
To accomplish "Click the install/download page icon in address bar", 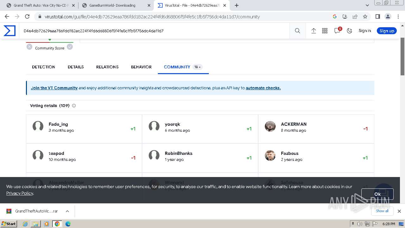I will (x=345, y=17).
